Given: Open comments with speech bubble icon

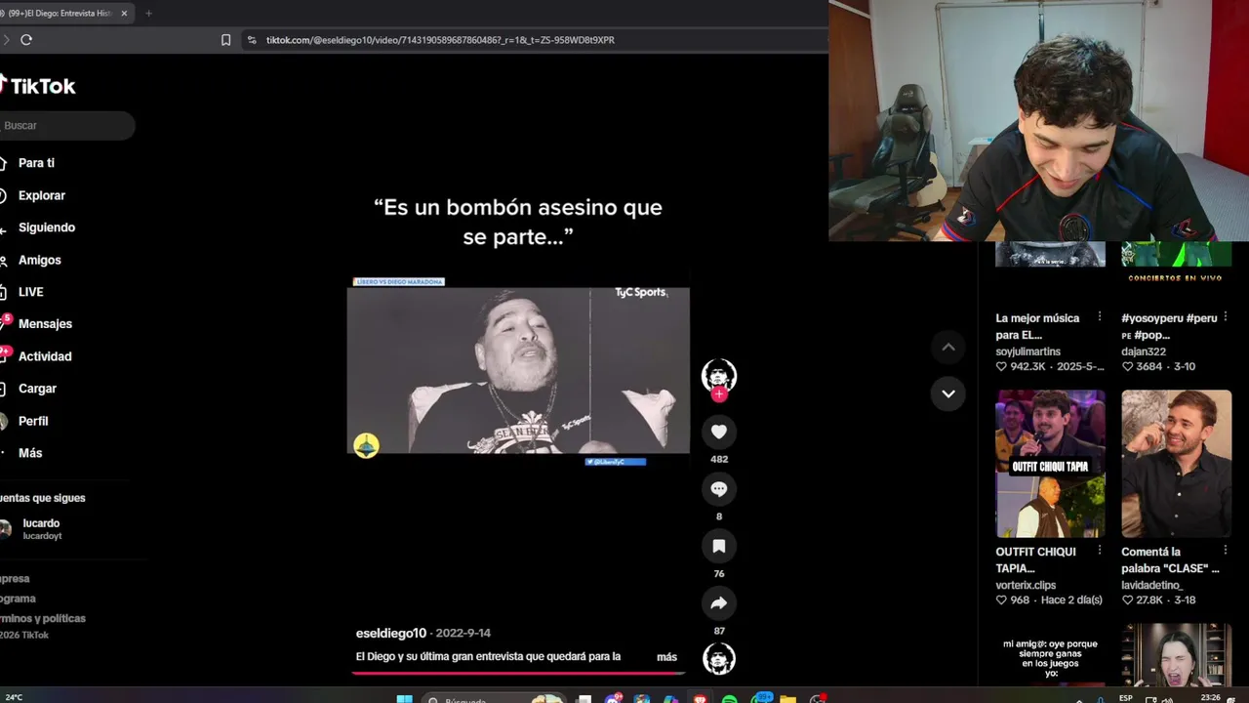Looking at the screenshot, I should [719, 488].
